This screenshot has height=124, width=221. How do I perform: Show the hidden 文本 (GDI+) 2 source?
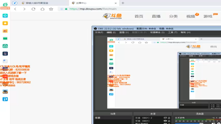click(x=165, y=118)
